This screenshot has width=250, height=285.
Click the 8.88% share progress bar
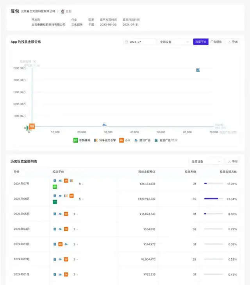tap(213, 214)
